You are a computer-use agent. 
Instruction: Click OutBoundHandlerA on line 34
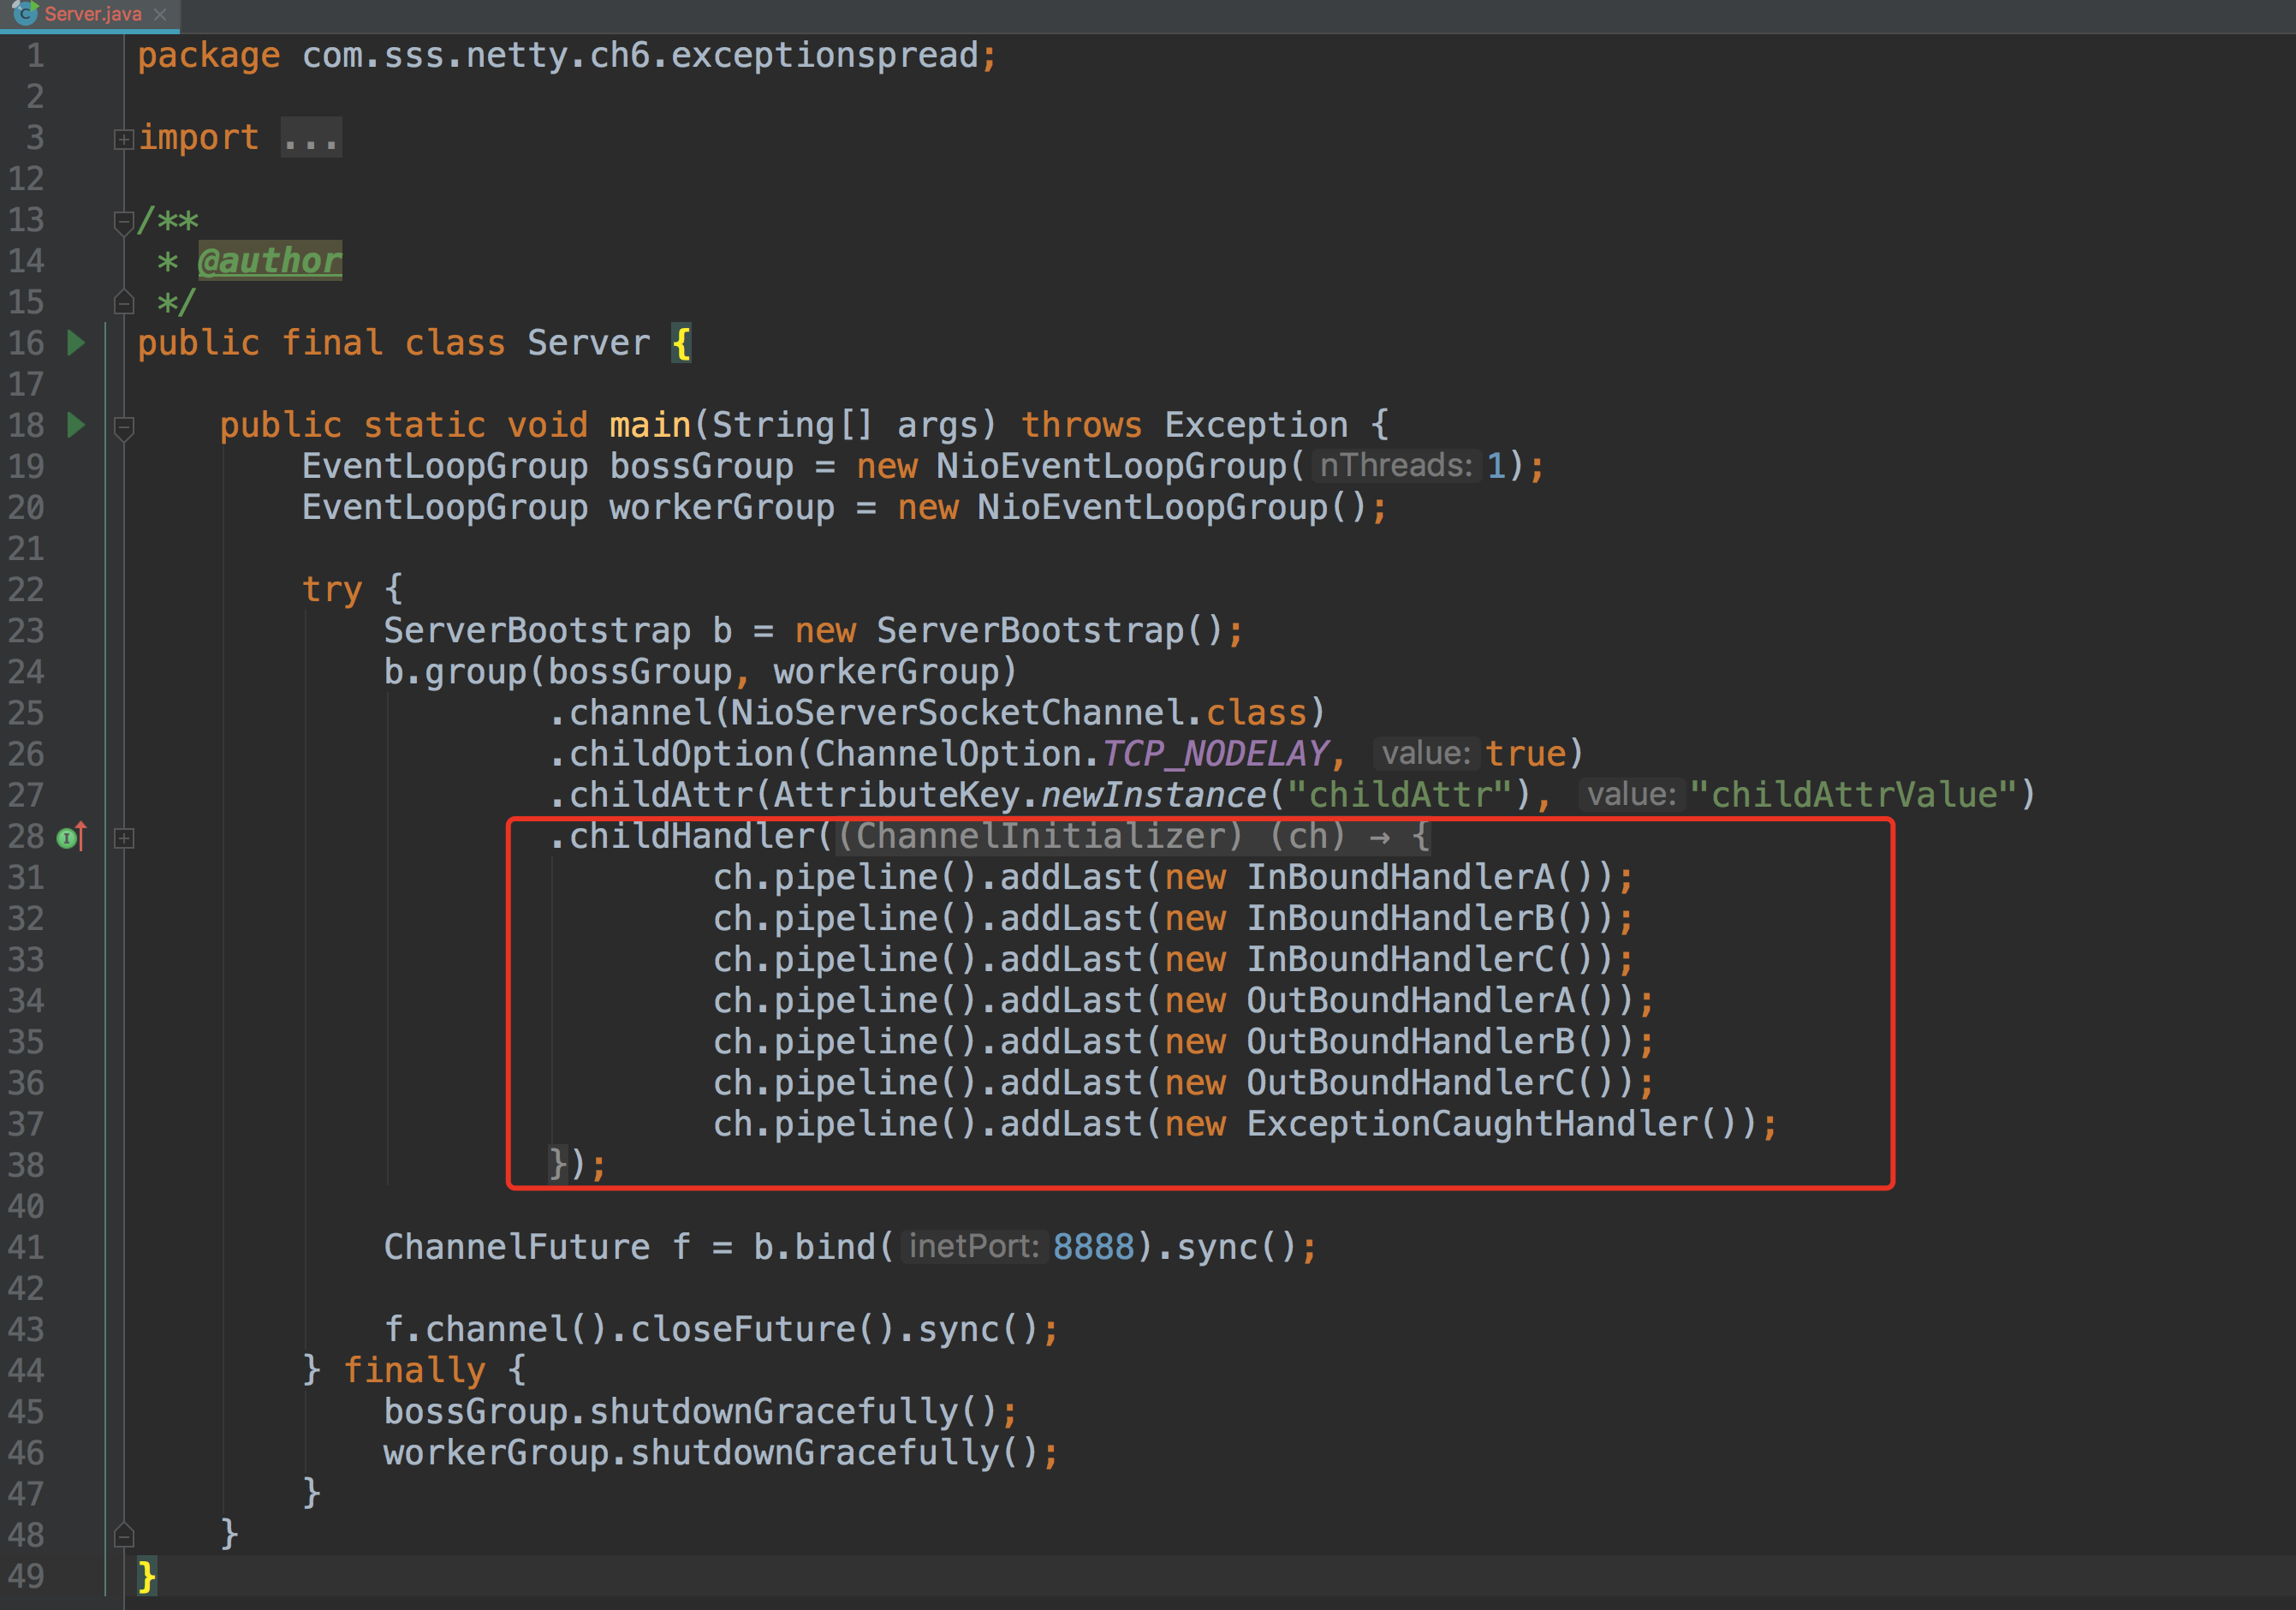pos(1411,1000)
